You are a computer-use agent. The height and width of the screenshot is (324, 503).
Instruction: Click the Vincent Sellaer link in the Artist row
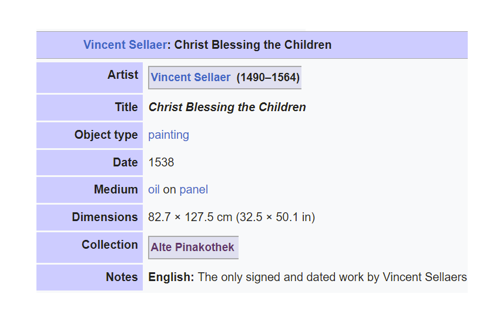pos(190,78)
